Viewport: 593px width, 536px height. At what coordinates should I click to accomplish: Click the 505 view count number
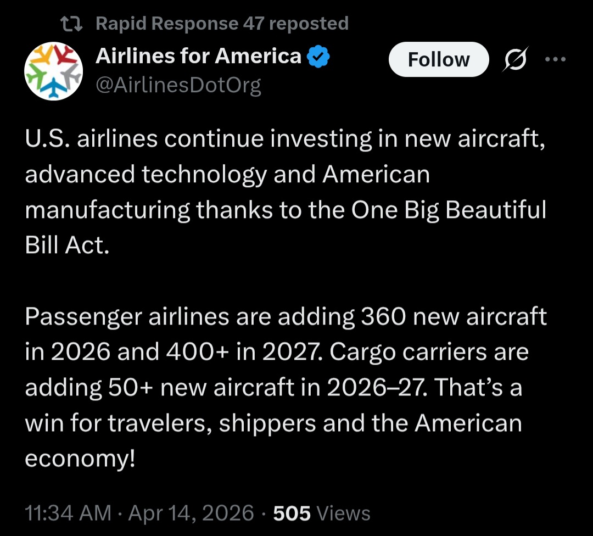pos(292,513)
